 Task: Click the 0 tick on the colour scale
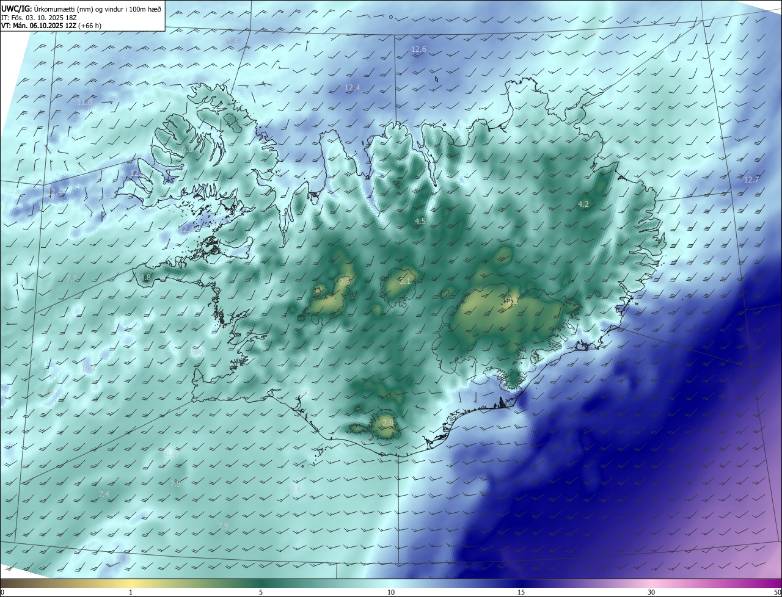[2, 592]
